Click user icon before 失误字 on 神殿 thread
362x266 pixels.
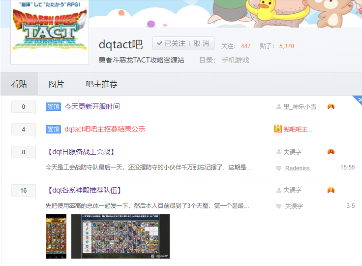coord(279,190)
